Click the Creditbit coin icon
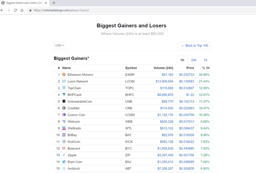This screenshot has width=256, height=173. point(64,108)
